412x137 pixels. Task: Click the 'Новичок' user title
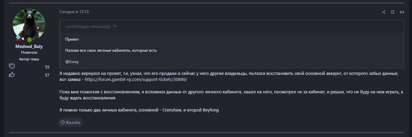click(x=29, y=53)
